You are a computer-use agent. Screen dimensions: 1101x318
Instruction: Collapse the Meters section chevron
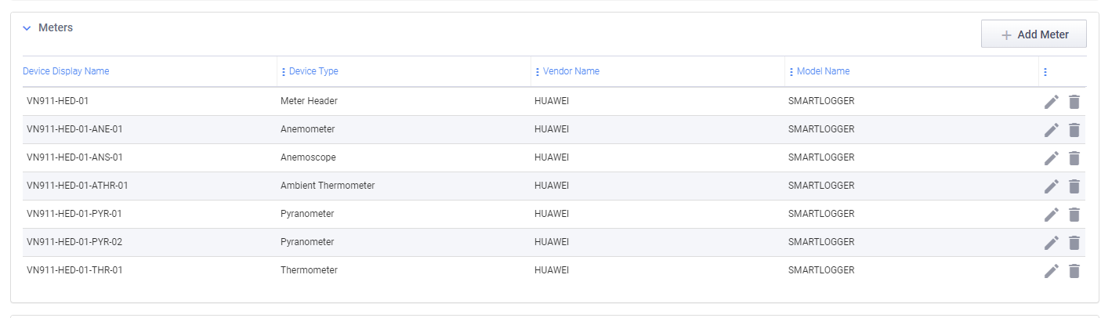point(27,28)
